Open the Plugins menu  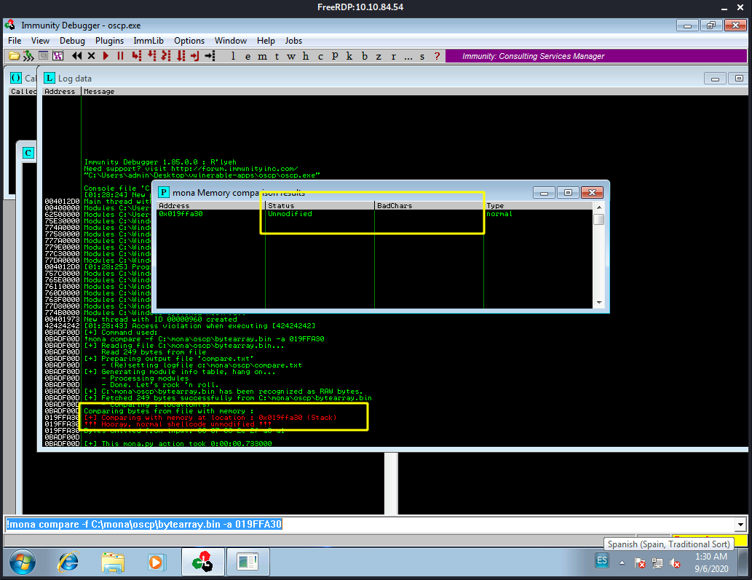pos(109,41)
